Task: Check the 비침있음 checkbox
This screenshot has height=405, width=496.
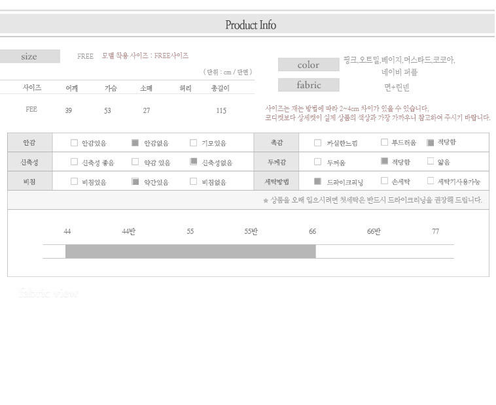Action: click(x=74, y=182)
